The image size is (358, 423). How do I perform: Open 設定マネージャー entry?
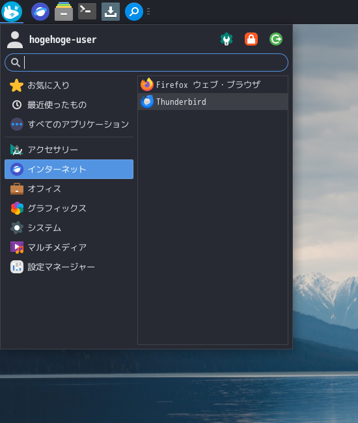pos(69,267)
